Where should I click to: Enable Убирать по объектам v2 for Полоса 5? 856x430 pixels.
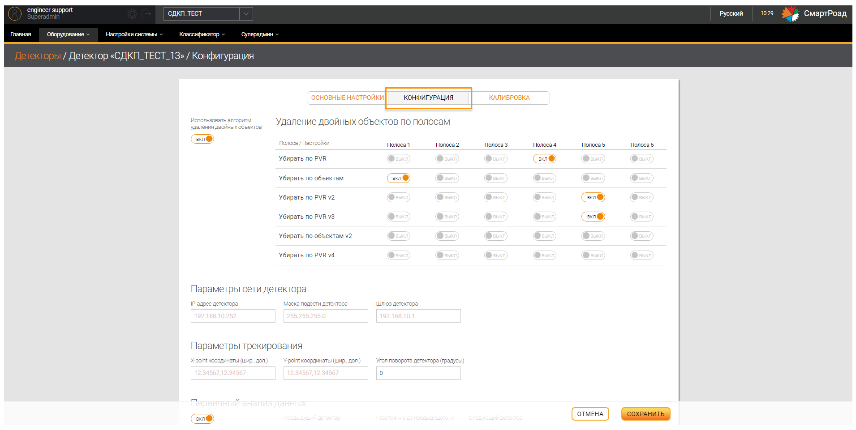pyautogui.click(x=593, y=236)
